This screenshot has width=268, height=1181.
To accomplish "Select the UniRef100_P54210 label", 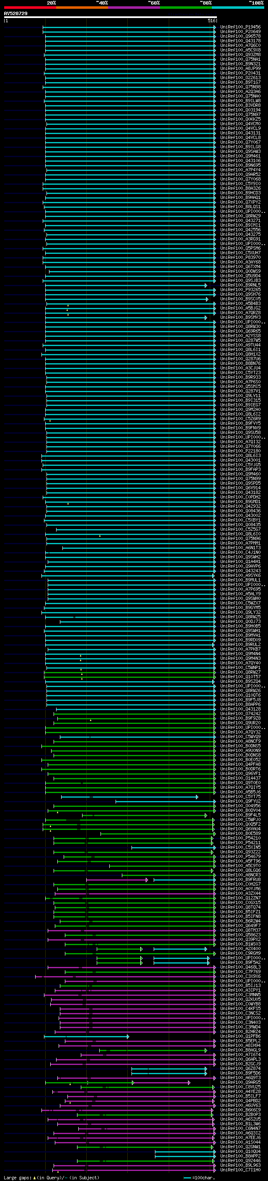I will [240, 838].
